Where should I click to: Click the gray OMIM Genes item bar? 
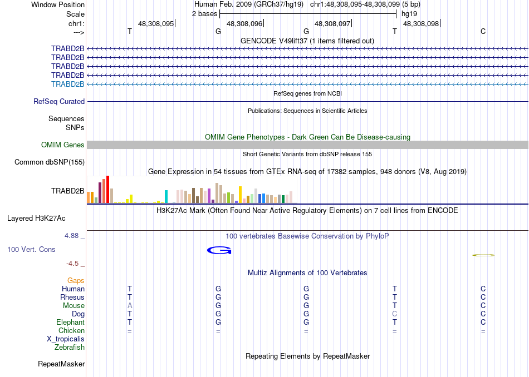tap(308, 145)
